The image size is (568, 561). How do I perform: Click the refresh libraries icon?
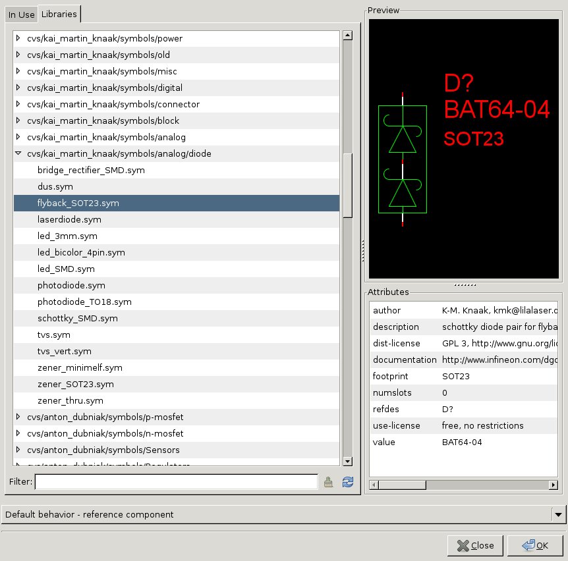click(x=348, y=482)
